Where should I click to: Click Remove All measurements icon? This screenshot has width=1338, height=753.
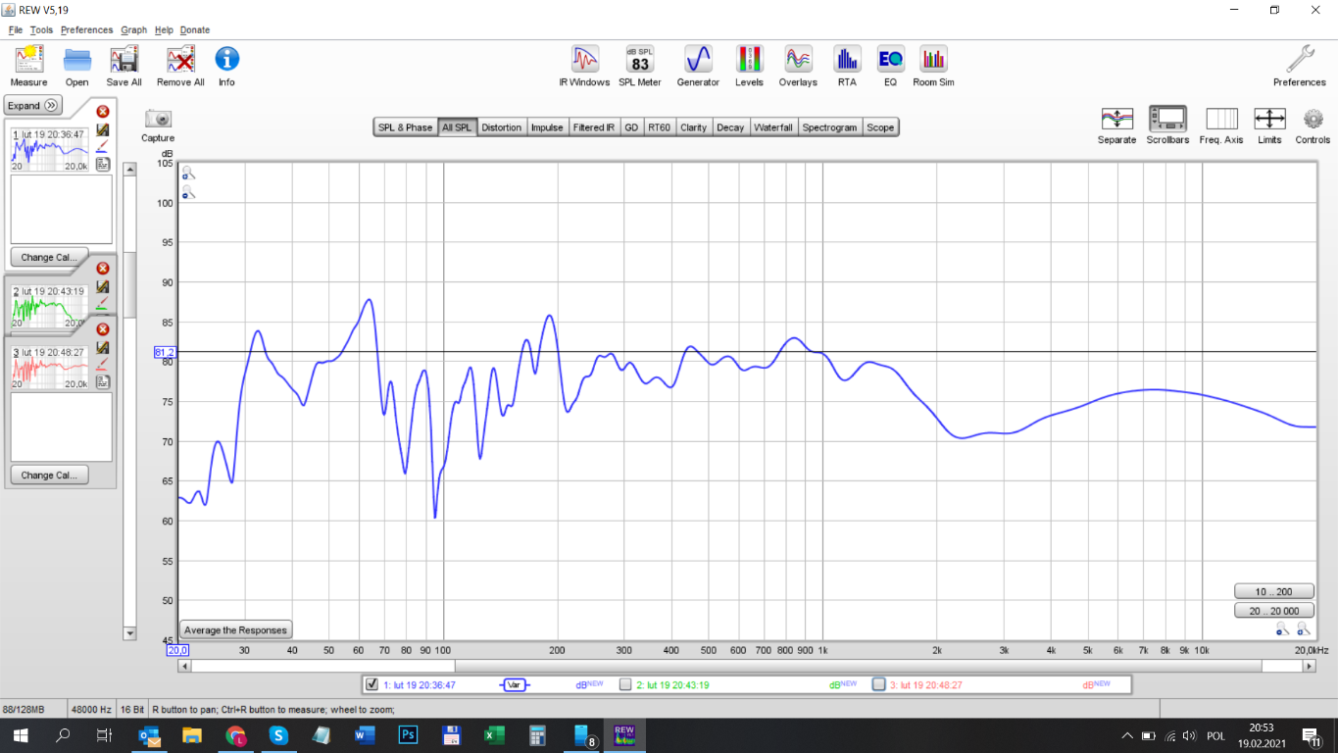[x=180, y=60]
